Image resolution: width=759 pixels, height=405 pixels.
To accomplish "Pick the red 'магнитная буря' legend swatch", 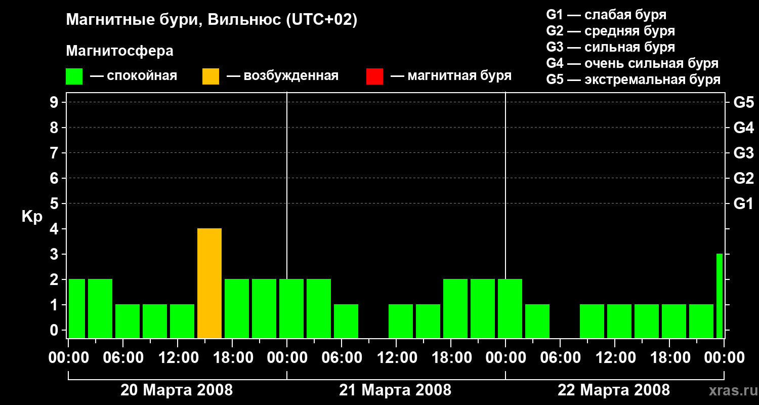I will 374,76.
